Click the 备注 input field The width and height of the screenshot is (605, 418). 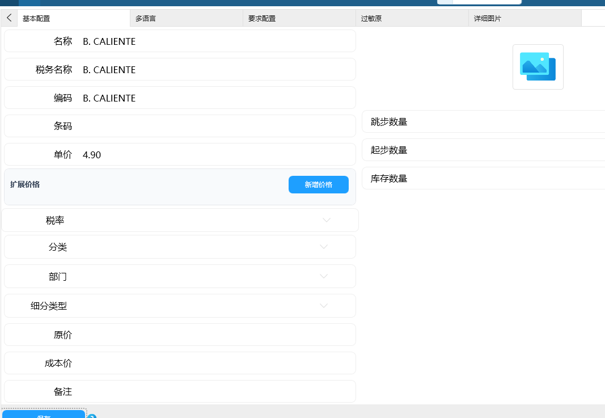pos(180,391)
